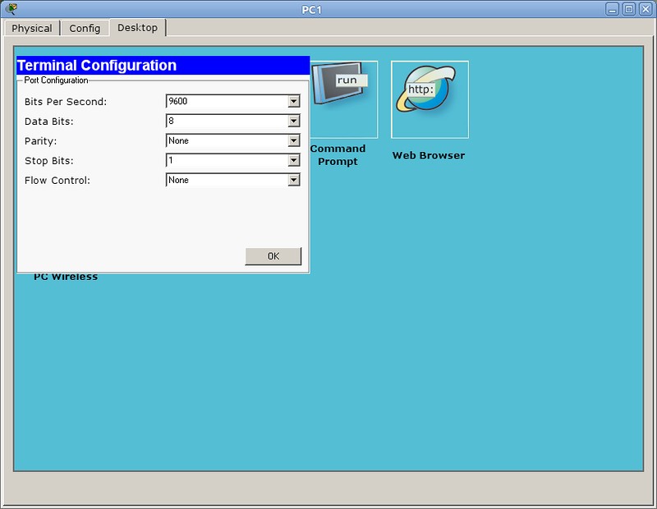Click the Command Prompt label text
Viewport: 657px width, 509px height.
coord(338,155)
